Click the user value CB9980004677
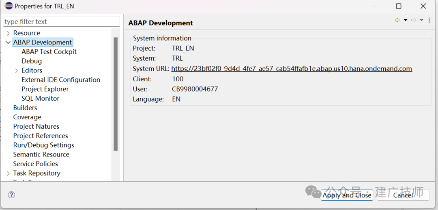 click(x=195, y=89)
